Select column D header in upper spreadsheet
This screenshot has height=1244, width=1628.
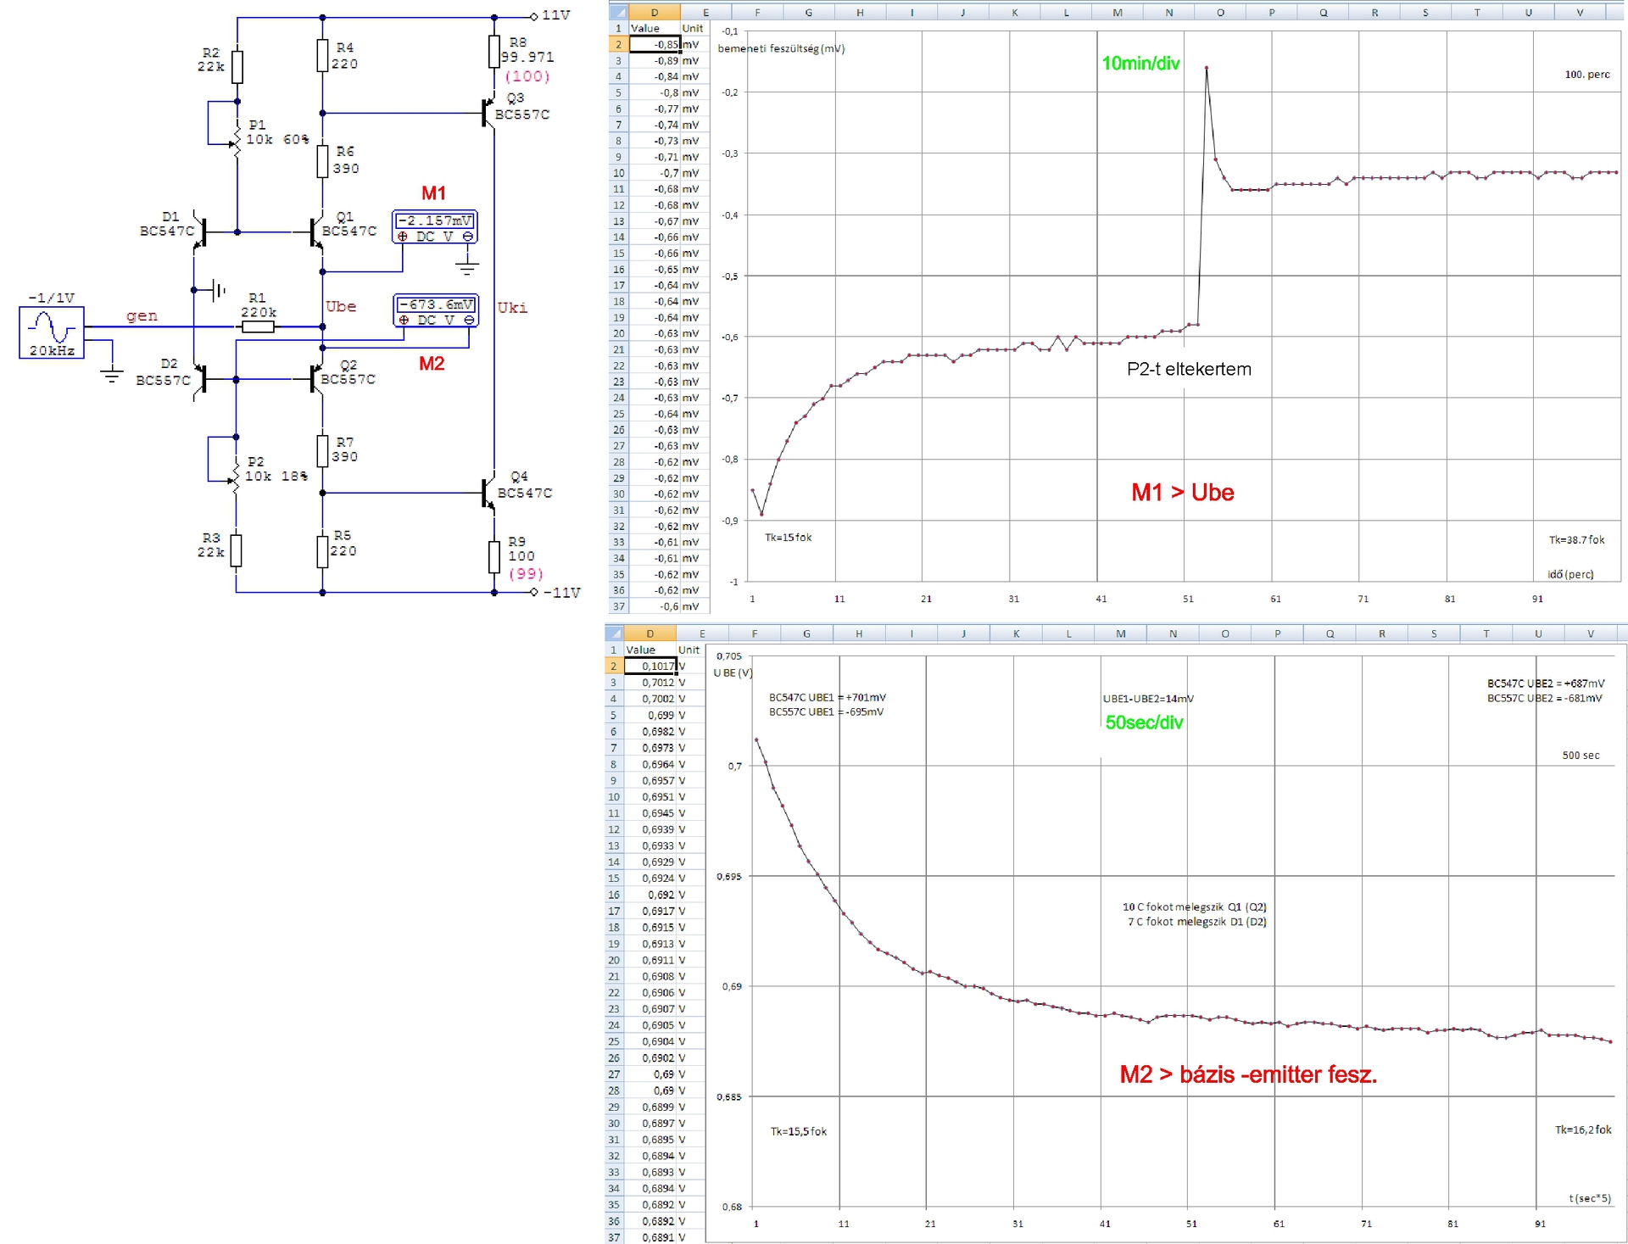(x=654, y=12)
